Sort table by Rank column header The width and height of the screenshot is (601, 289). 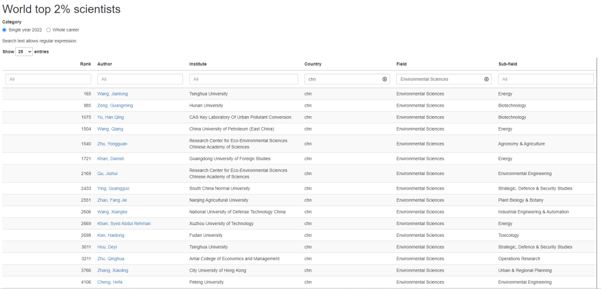pos(86,64)
